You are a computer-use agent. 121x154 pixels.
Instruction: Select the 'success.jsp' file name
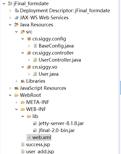pyautogui.click(x=38, y=145)
